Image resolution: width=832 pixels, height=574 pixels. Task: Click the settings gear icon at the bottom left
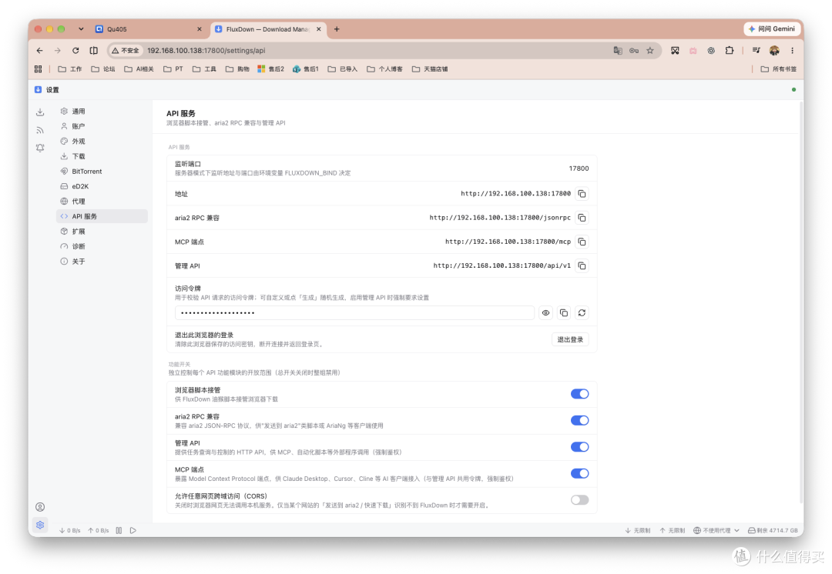pyautogui.click(x=40, y=525)
